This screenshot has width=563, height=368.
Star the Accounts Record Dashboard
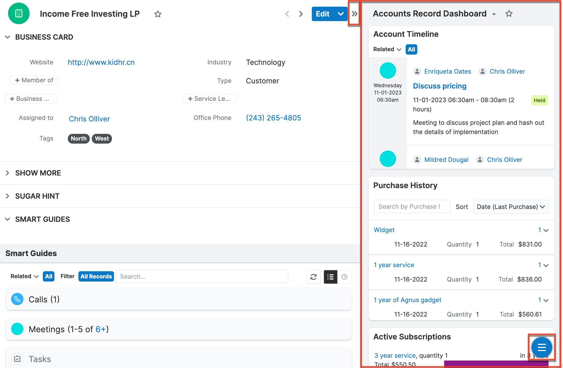click(x=509, y=14)
